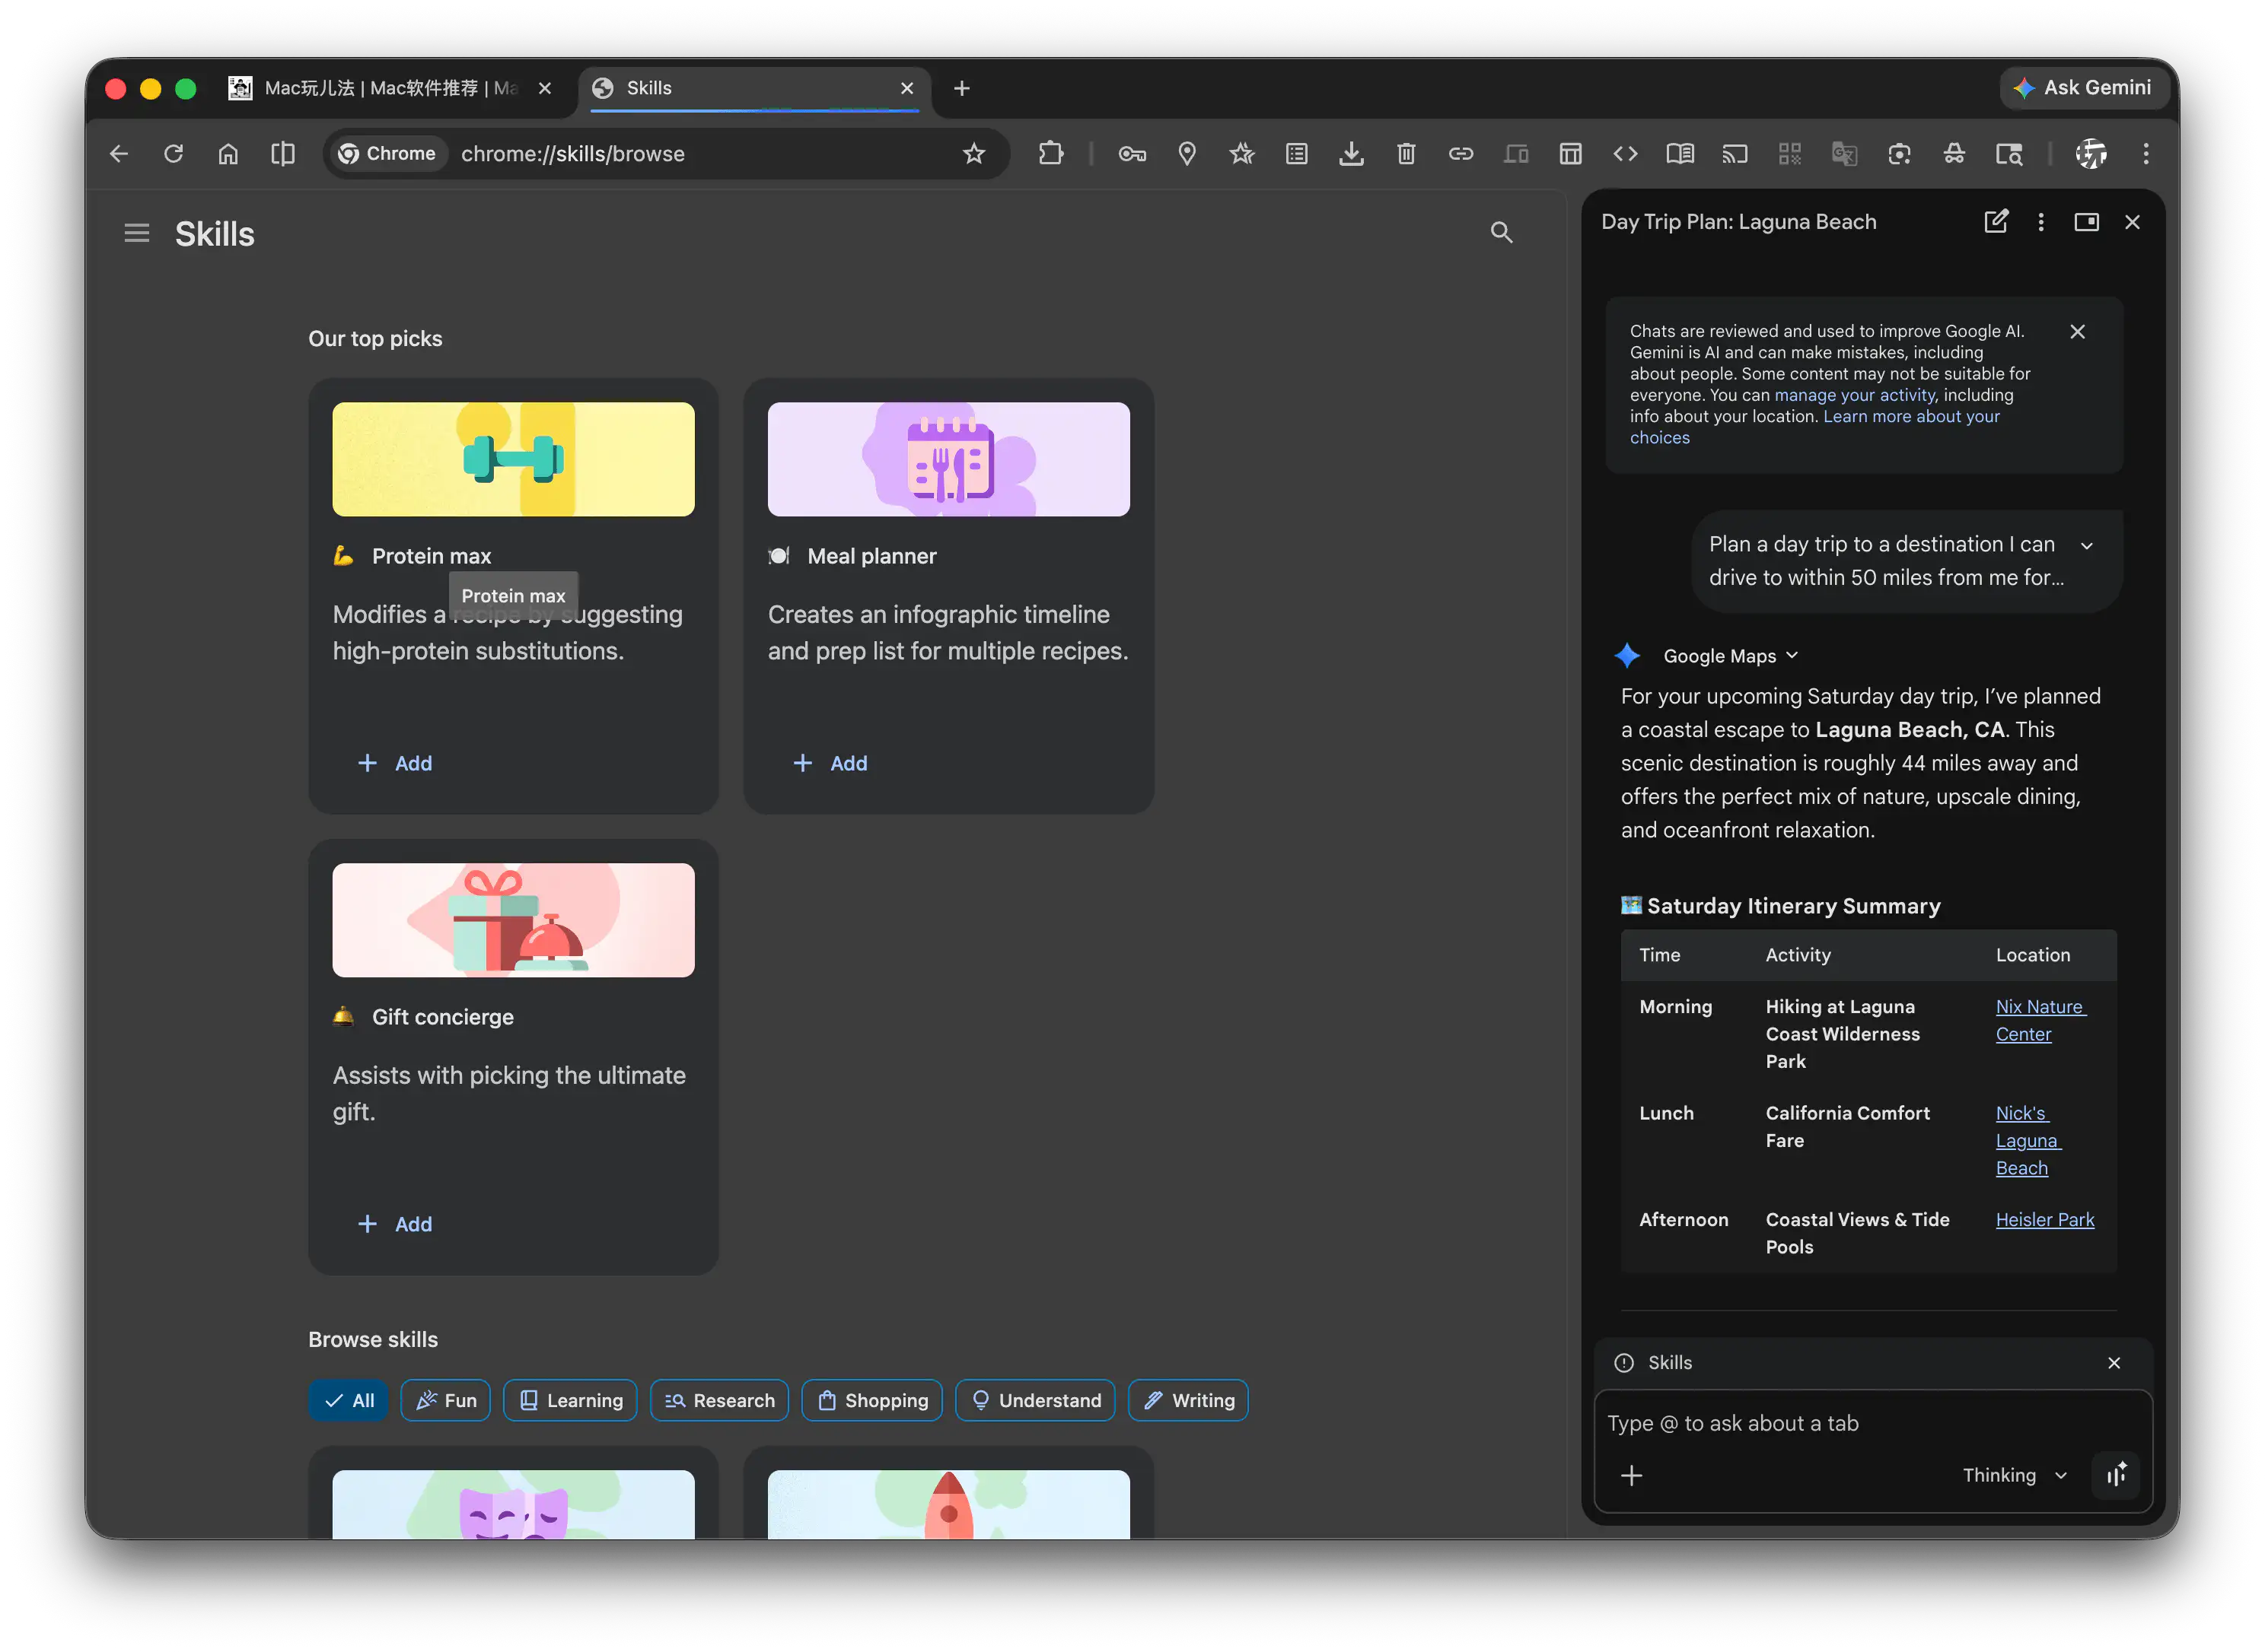The width and height of the screenshot is (2265, 1652).
Task: Select the All filter chip
Action: tap(348, 1400)
